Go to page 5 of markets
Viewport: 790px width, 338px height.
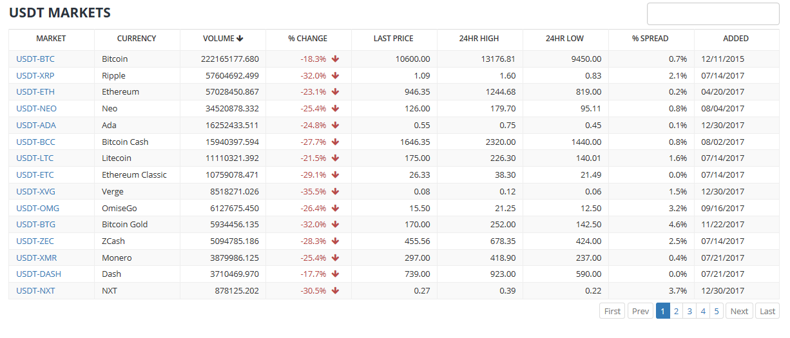[717, 311]
